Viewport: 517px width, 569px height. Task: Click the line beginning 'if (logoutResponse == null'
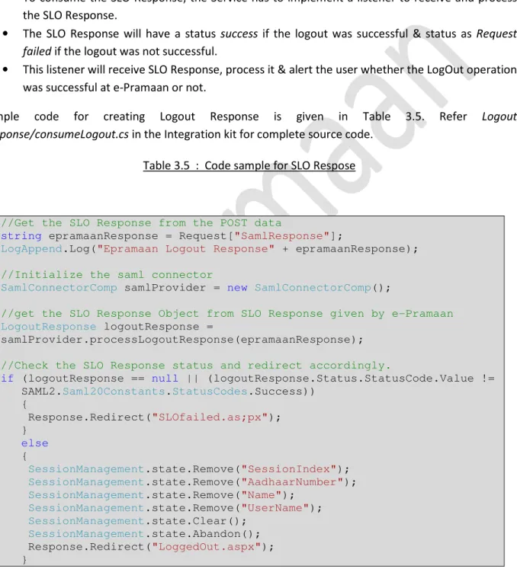(x=247, y=379)
